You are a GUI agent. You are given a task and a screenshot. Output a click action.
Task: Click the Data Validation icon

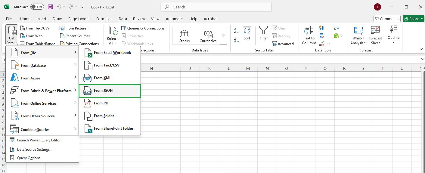tap(321, 44)
